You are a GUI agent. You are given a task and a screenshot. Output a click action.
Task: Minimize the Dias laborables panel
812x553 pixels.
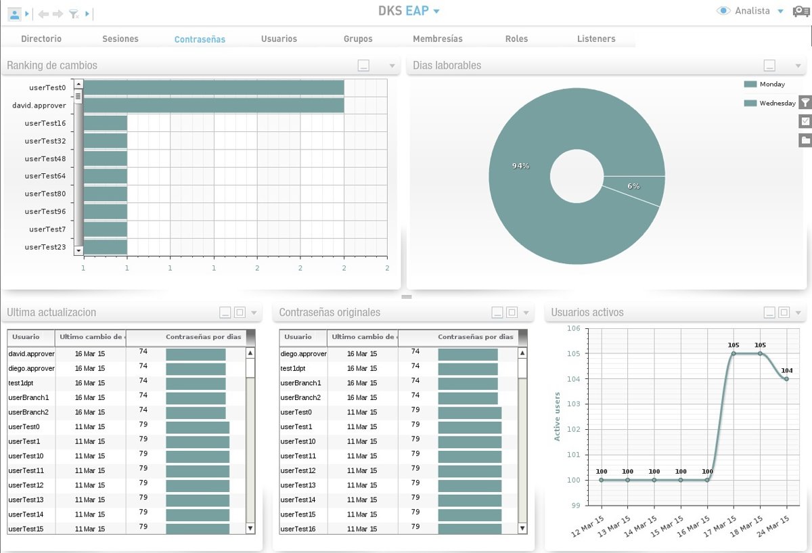point(769,66)
